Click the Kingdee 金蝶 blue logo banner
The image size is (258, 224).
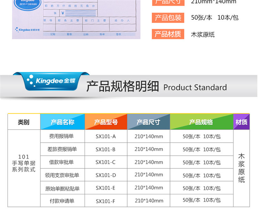tap(51, 81)
